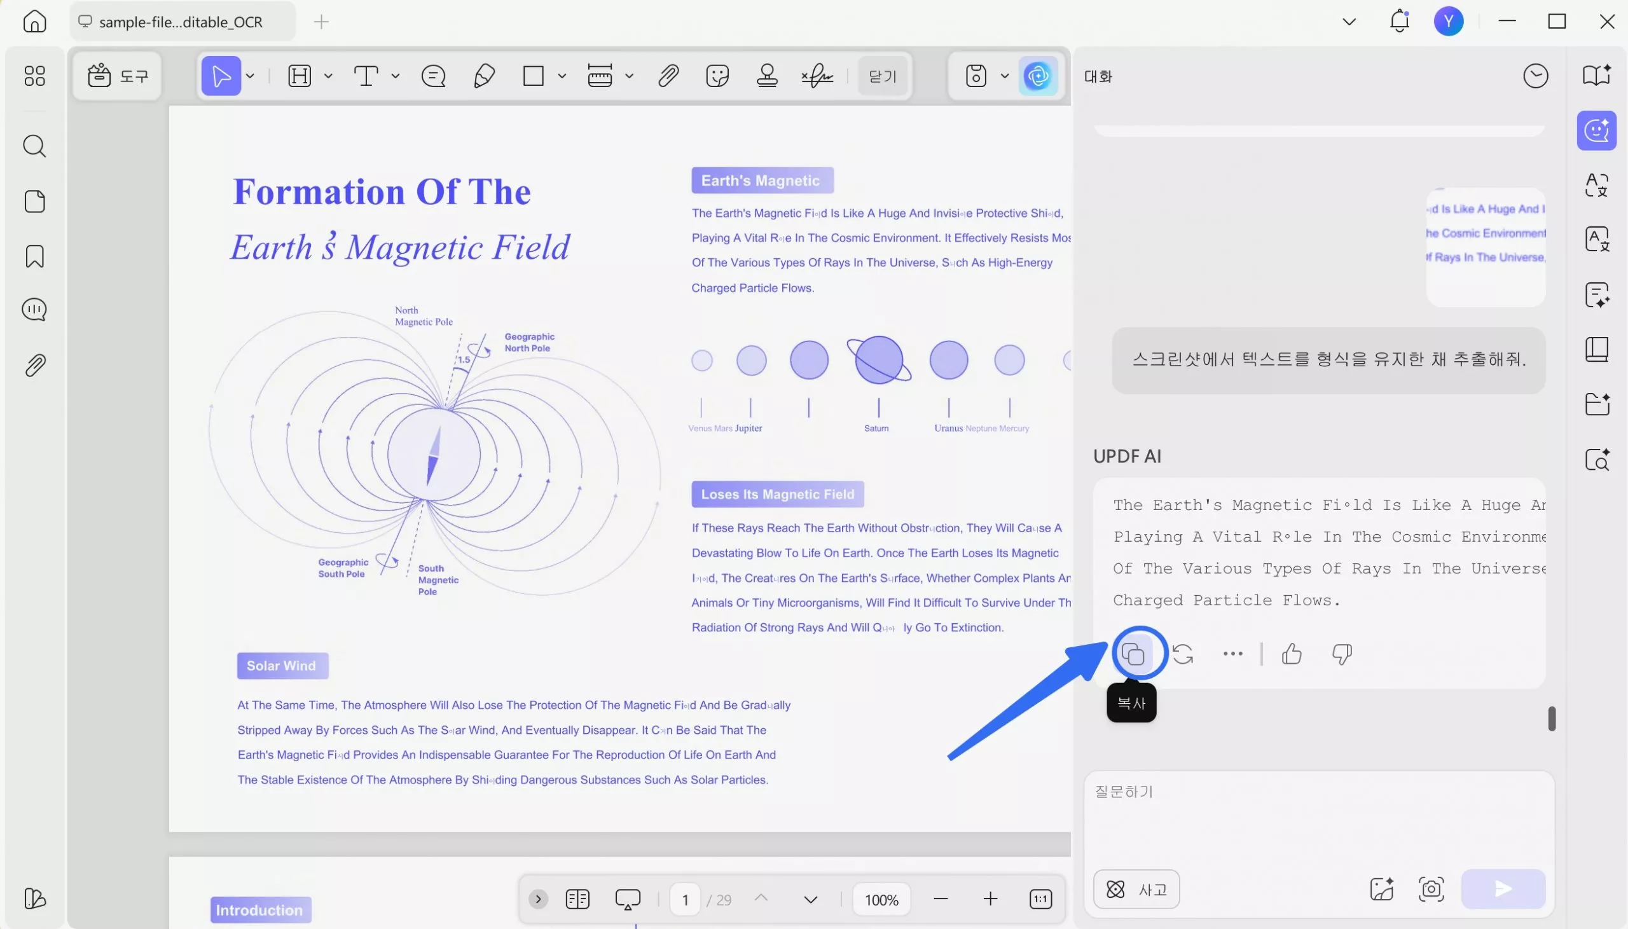1628x929 pixels.
Task: Expand the shape rectangle tool dropdown
Action: pyautogui.click(x=562, y=76)
